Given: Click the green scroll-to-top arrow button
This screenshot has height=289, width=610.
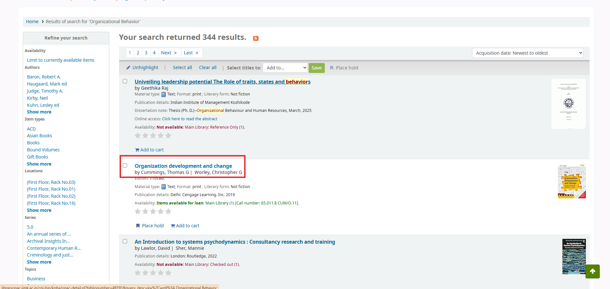Looking at the screenshot, I should tap(592, 271).
